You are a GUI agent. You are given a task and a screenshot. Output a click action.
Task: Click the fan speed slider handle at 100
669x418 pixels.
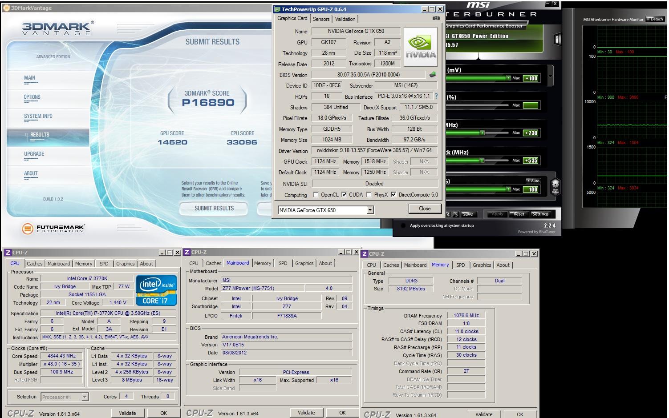pos(508,189)
